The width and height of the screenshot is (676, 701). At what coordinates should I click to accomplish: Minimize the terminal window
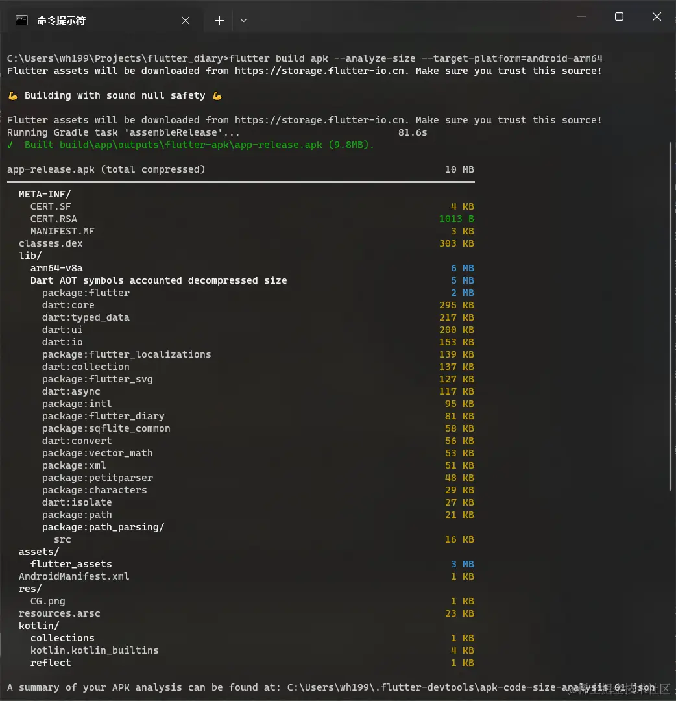(581, 16)
